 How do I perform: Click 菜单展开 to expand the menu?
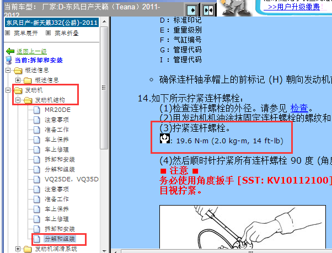coord(26,33)
